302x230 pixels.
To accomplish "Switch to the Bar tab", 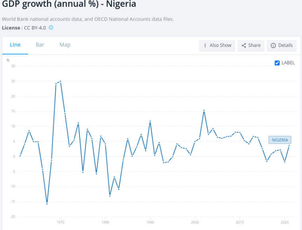I will click(40, 45).
